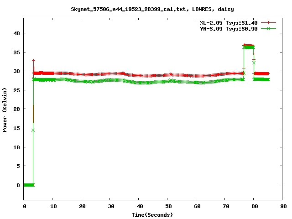Click the Power (Kelvin) axis label
The width and height of the screenshot is (292, 219).
point(5,109)
